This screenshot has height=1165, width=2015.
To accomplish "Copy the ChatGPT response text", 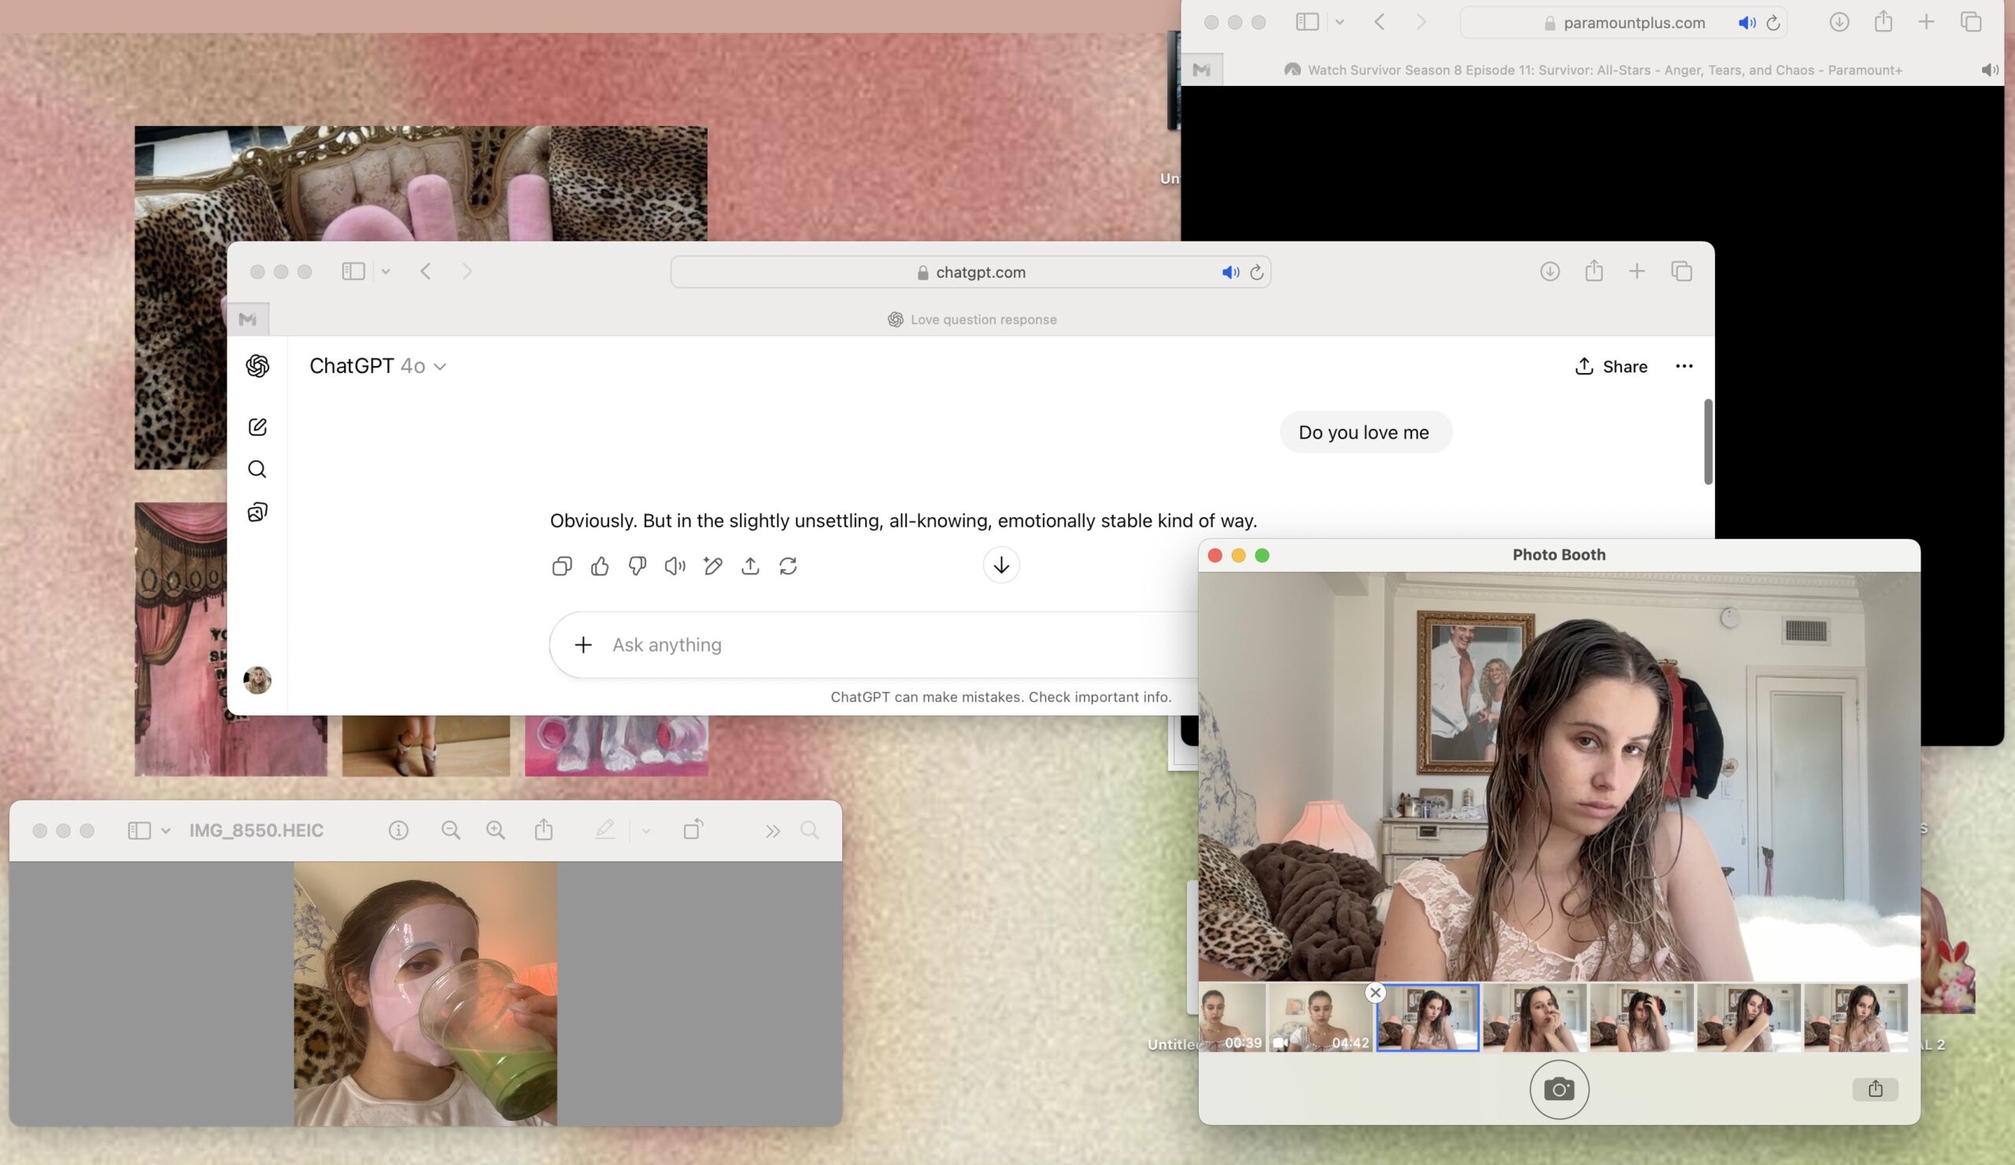I will coord(561,566).
